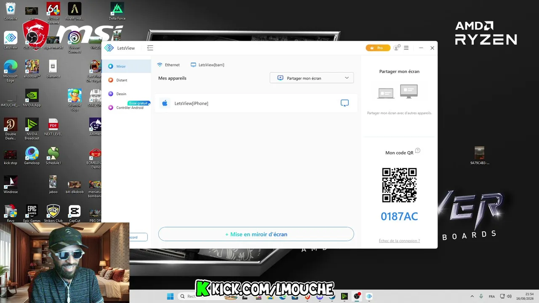Launch Ubisoft Connect from desktop
This screenshot has height=303, width=539.
tap(75, 42)
